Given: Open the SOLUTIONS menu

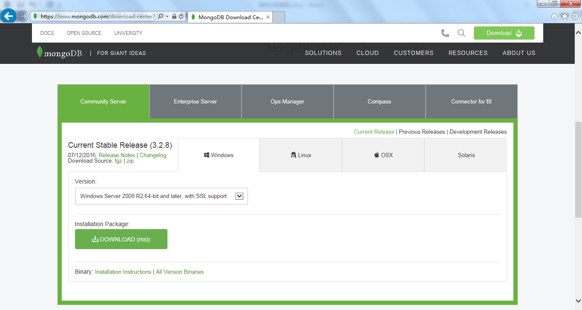Looking at the screenshot, I should pos(323,53).
